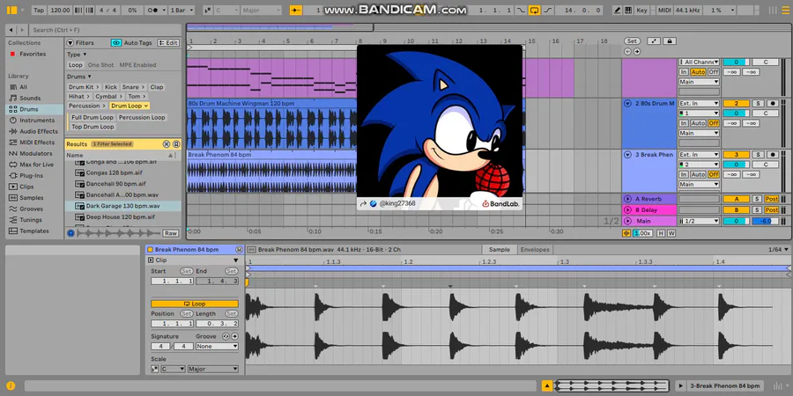Click the metronome icon in the transport
The height and width of the screenshot is (396, 793).
click(x=155, y=10)
